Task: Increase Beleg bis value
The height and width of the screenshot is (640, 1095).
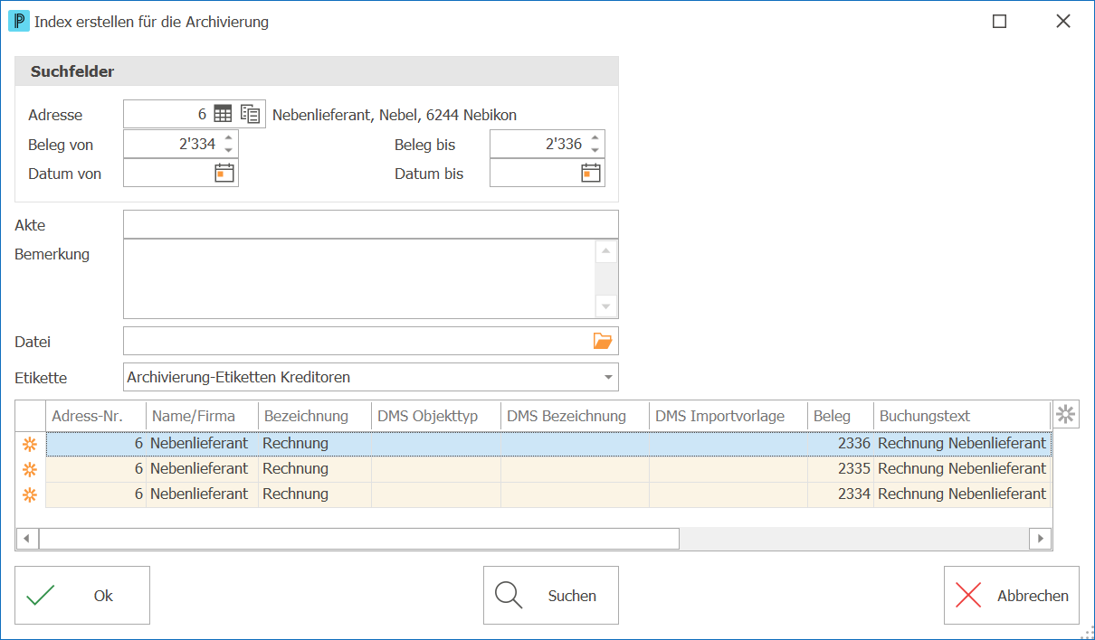Action: coord(595,138)
